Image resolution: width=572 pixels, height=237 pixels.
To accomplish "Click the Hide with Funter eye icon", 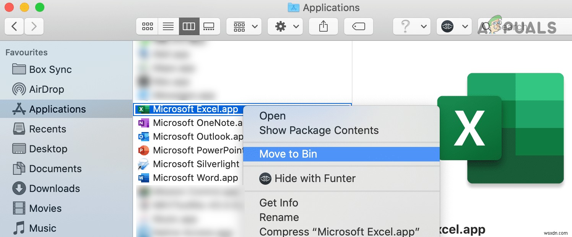I will [x=265, y=178].
